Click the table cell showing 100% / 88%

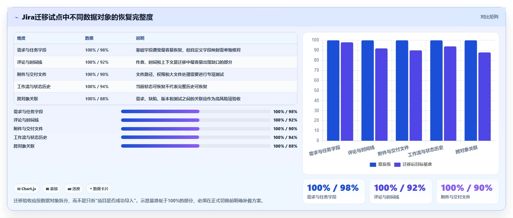(x=97, y=99)
